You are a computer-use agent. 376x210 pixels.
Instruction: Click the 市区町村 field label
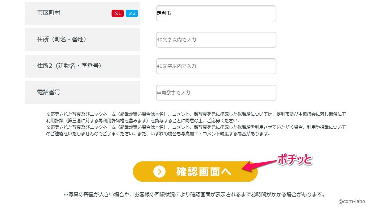(x=49, y=13)
